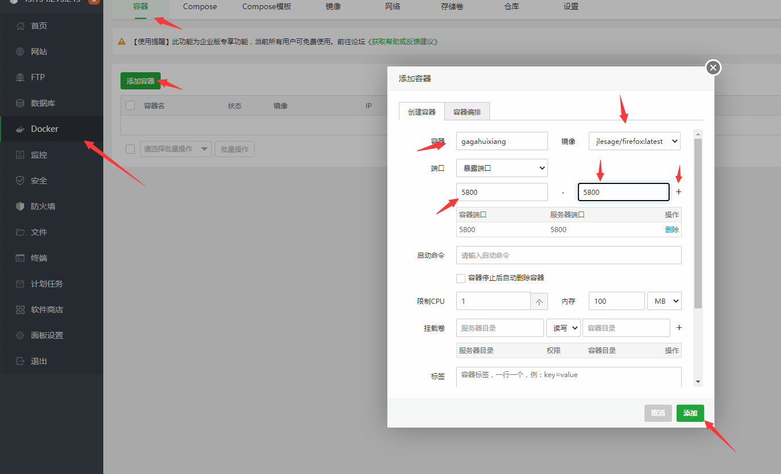Click the plus icon to add port mapping
The height and width of the screenshot is (474, 781).
679,192
